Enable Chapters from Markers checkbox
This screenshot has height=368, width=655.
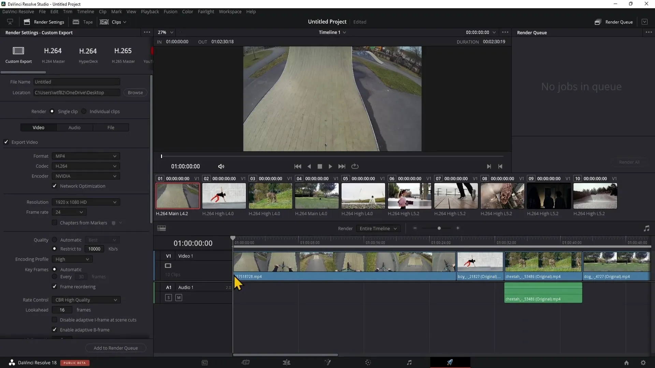55,223
